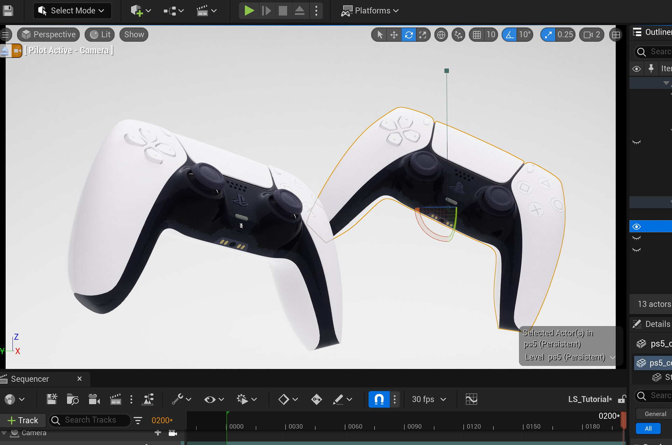Select the scale transform tool
Screen dimensions: 672x445
[423, 35]
